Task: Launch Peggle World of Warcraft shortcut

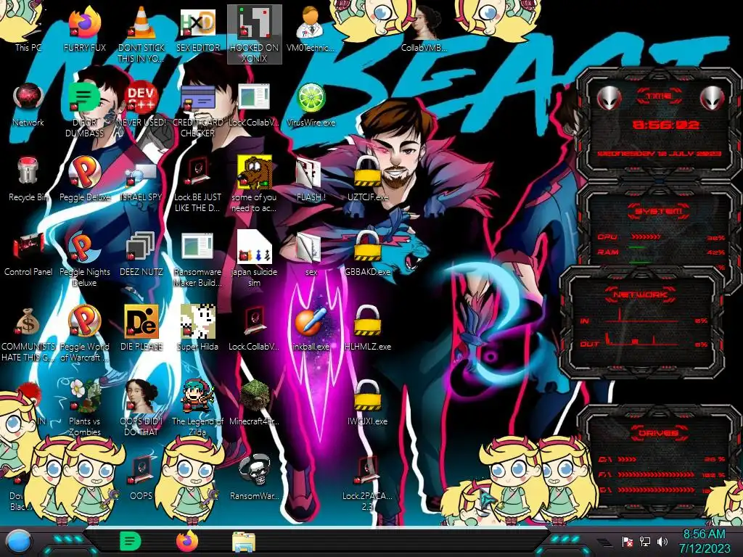Action: (x=84, y=334)
